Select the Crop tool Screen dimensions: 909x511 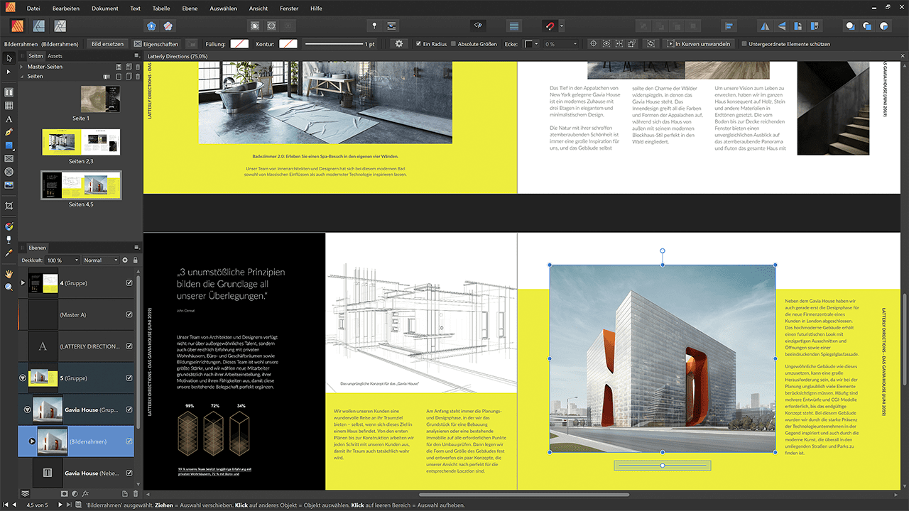pos(9,205)
